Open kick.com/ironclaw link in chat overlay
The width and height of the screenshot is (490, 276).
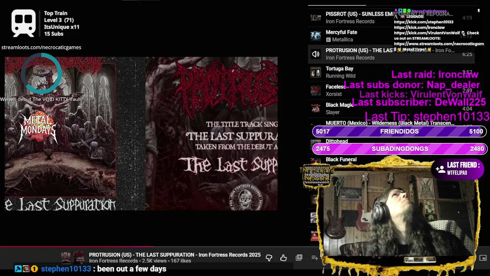(419, 28)
